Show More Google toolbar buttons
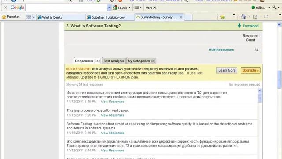This screenshot has height=159, width=282. [x=151, y=8]
